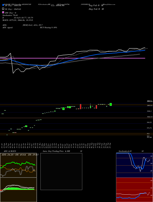Click the white 50 Day legend swatch
Image resolution: width=153 pixels, height=202 pixels.
(3, 9)
